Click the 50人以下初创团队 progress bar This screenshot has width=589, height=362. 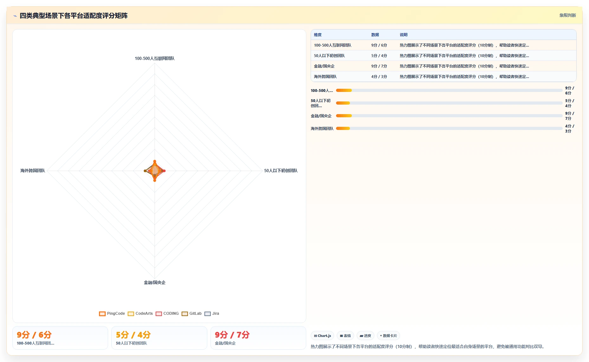(449, 103)
